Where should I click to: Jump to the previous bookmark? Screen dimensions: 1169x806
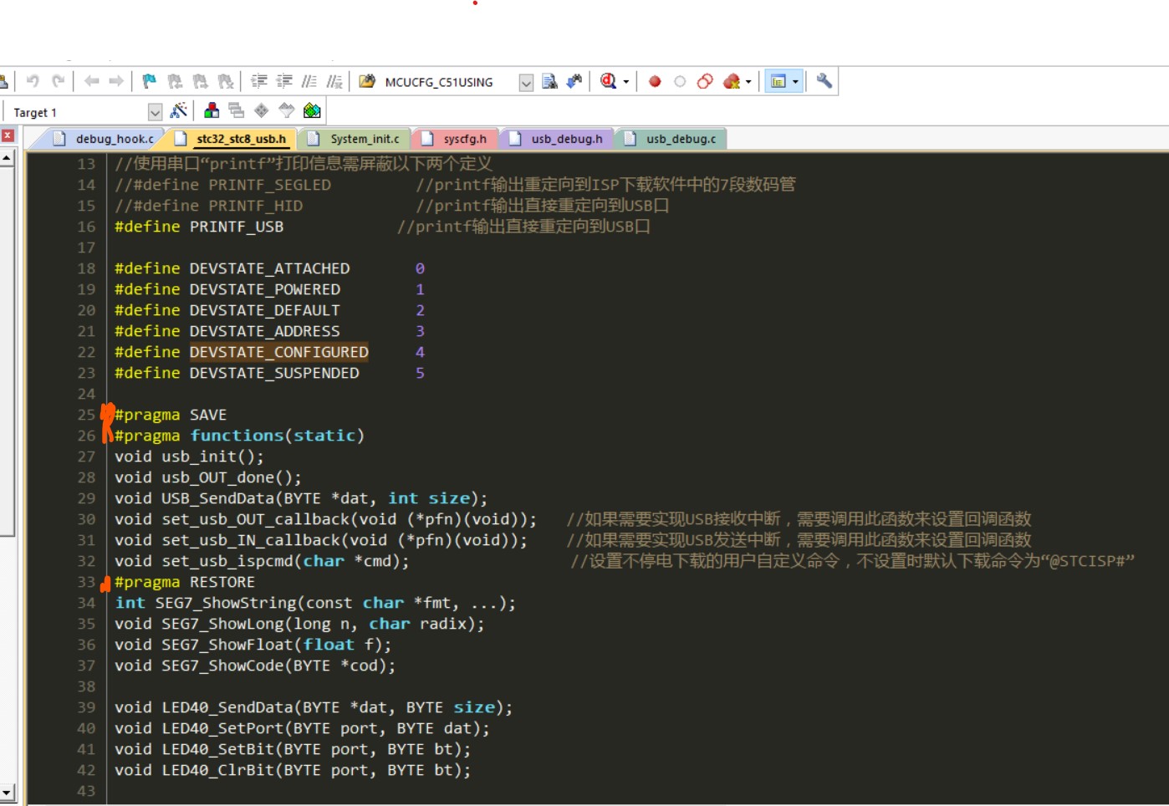175,81
